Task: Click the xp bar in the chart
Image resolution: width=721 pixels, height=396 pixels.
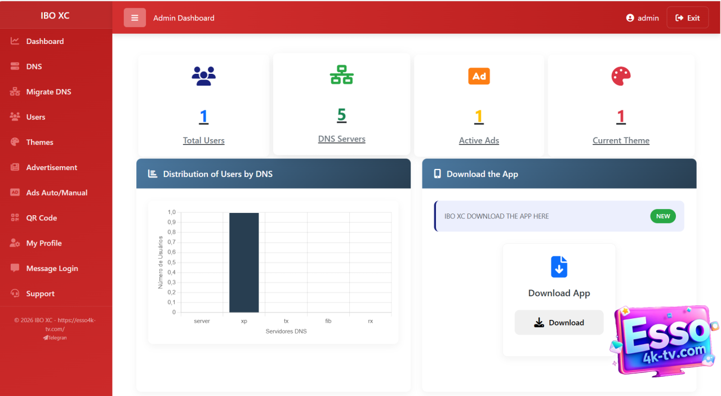Action: point(244,262)
